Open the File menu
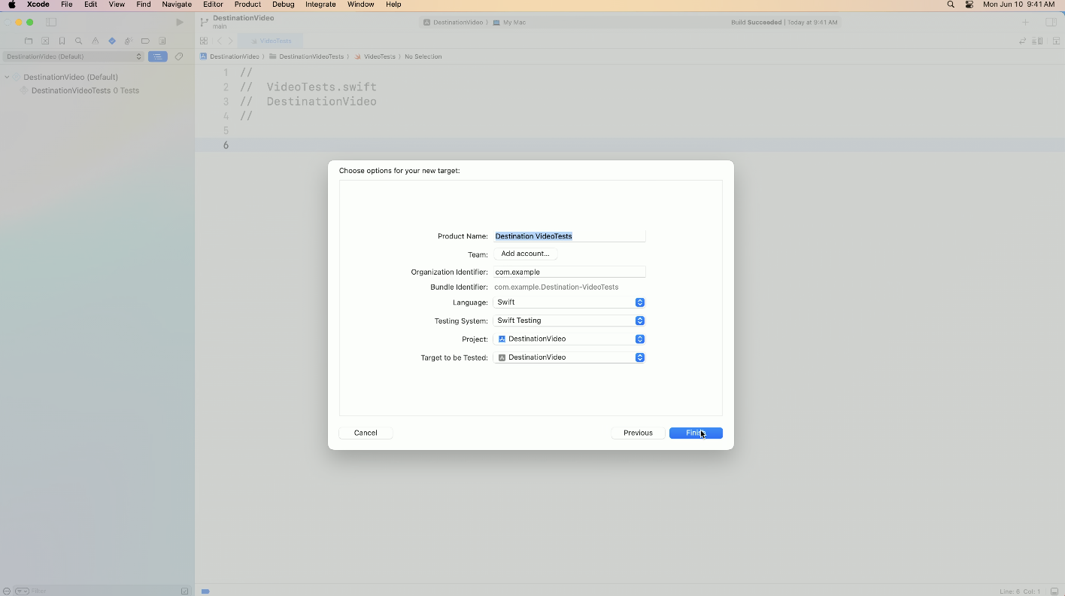Image resolution: width=1065 pixels, height=596 pixels. pyautogui.click(x=67, y=5)
